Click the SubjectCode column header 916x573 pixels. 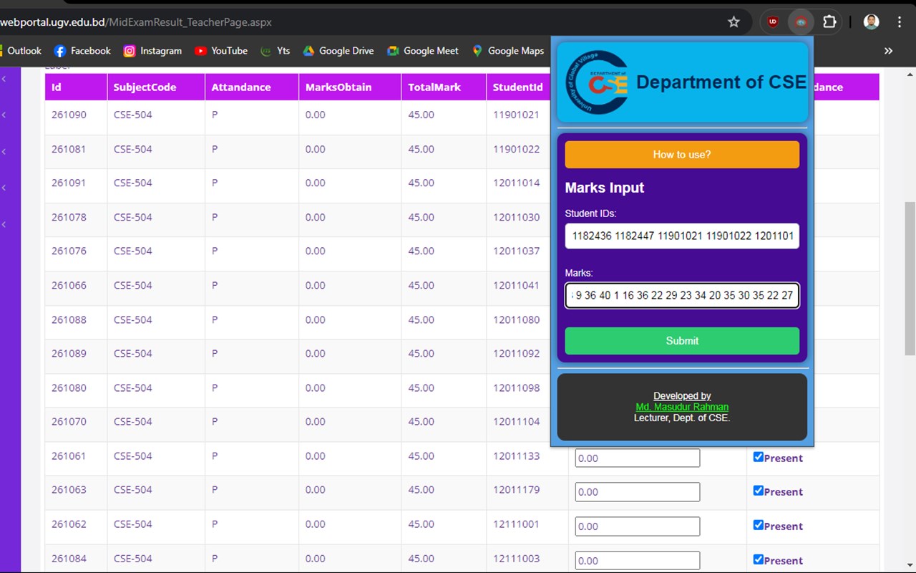[x=156, y=87]
